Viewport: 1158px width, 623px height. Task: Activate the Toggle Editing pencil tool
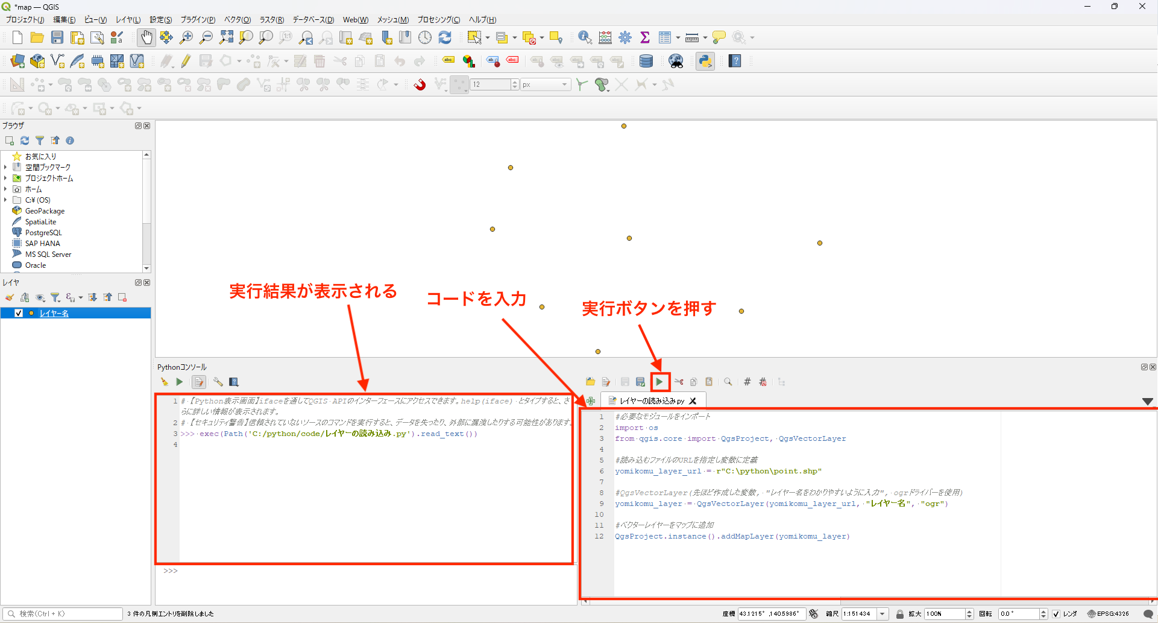(x=185, y=61)
